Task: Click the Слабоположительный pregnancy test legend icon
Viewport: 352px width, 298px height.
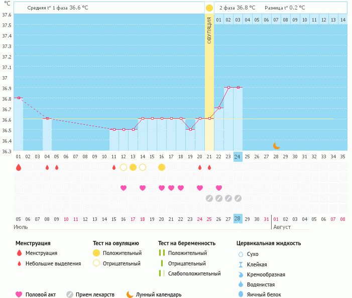Action: 161,273
